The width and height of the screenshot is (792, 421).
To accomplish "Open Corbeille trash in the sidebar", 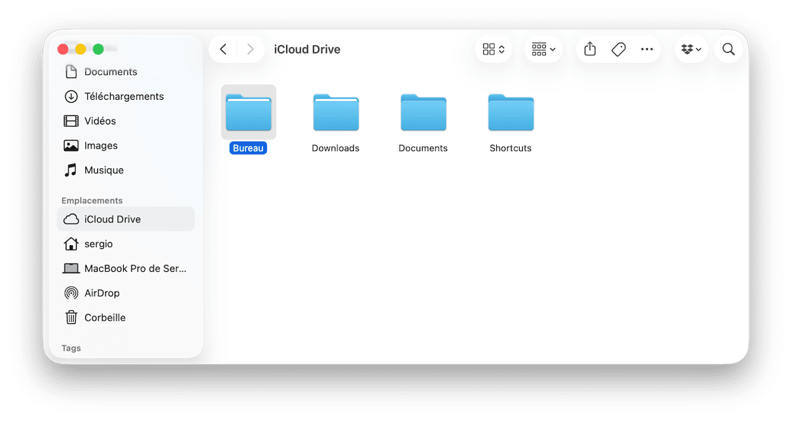I will tap(126, 318).
